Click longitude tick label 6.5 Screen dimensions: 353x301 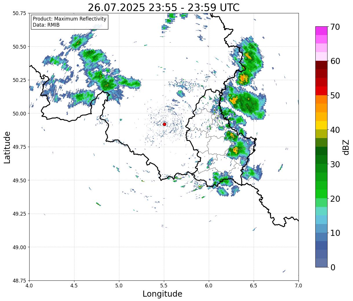(x=254, y=285)
